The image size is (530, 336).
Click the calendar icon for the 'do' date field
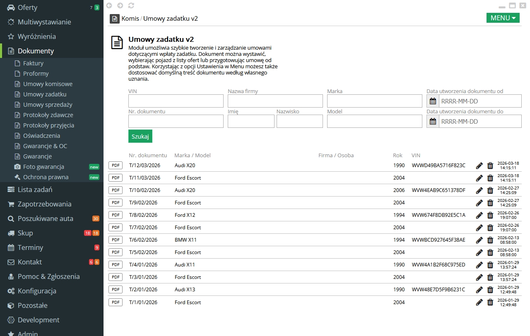pyautogui.click(x=433, y=121)
